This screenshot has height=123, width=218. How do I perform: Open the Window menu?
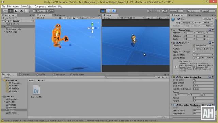[51, 6]
